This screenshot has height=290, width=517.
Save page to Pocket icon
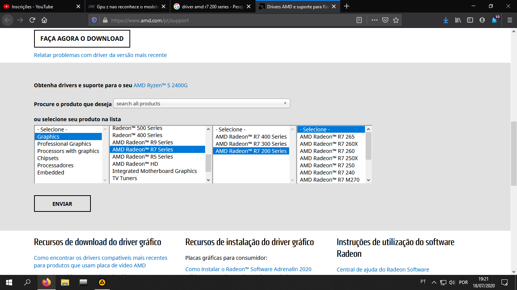click(385, 20)
